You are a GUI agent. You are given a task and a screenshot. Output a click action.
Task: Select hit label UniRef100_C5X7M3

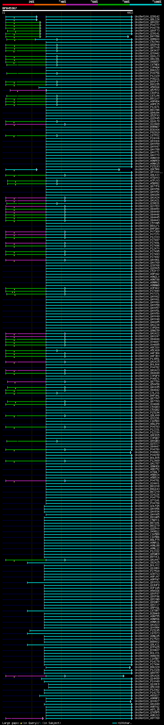[147, 42]
